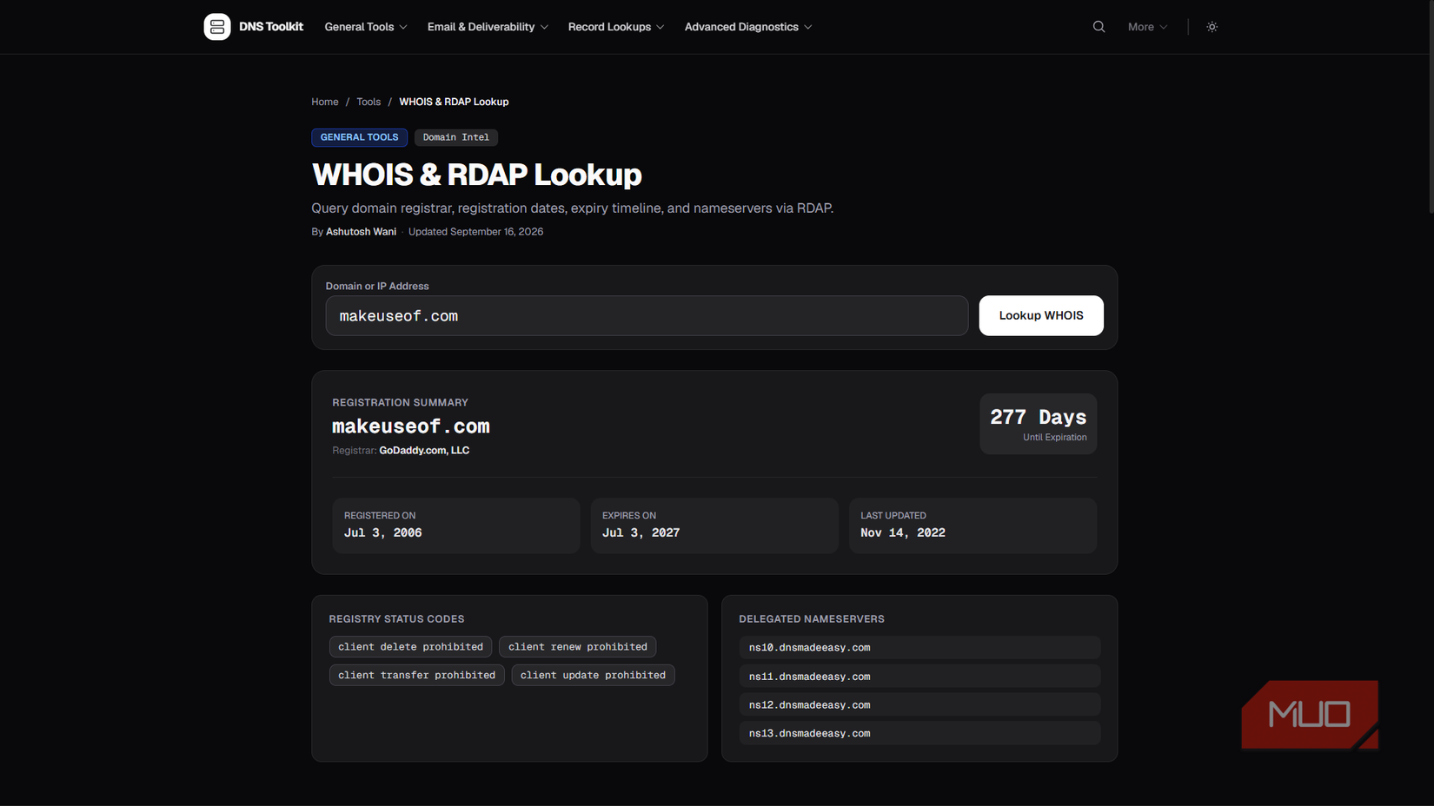This screenshot has width=1434, height=806.
Task: Select last updated Nov 14, 2022
Action: point(903,533)
